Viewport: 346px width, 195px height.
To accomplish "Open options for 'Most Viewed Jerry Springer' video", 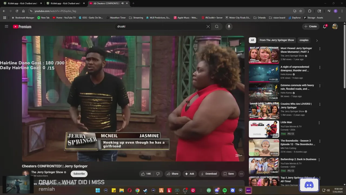I will click(320, 49).
